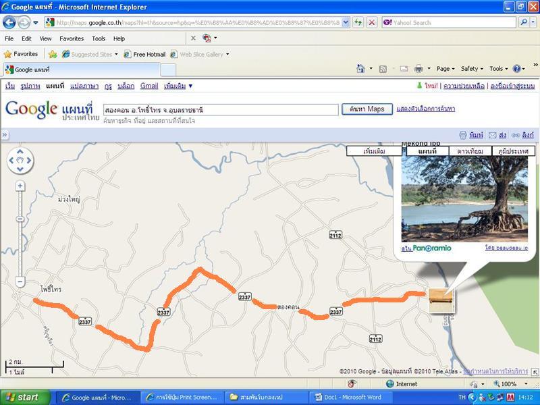The width and height of the screenshot is (540, 405).
Task: Open the address bar dropdown arrow
Action: tap(346, 23)
